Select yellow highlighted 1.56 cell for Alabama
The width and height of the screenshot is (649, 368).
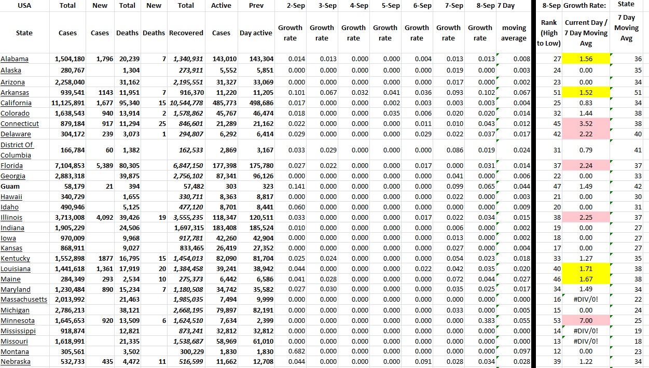point(586,59)
